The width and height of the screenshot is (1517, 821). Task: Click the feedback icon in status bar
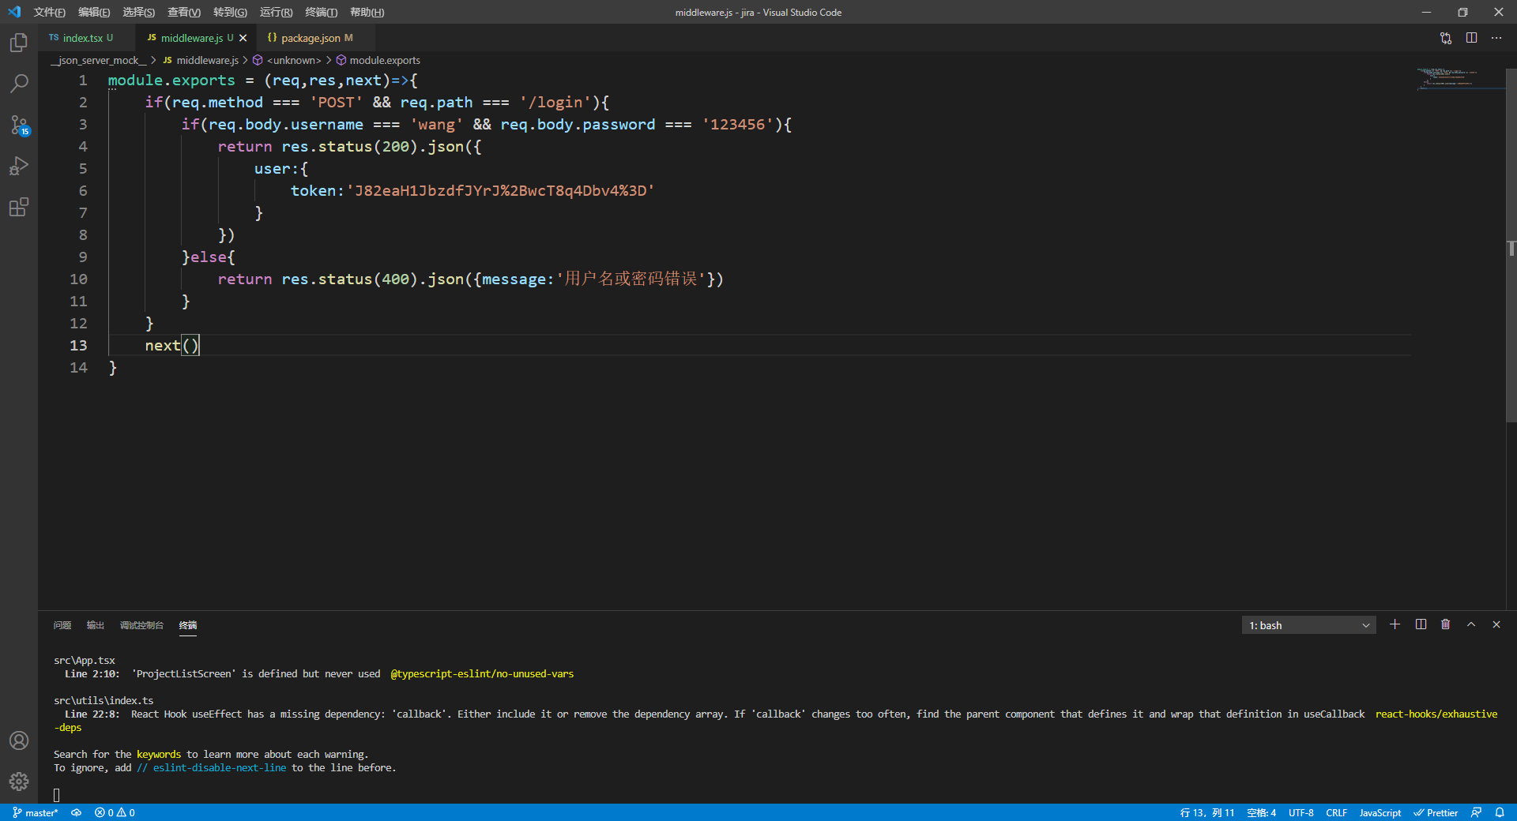(1476, 812)
